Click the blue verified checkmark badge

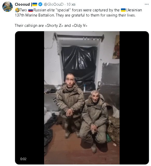click(40, 4)
